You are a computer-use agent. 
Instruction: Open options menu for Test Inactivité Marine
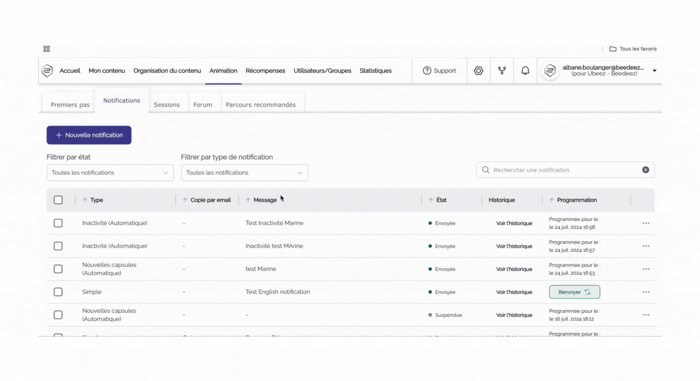pyautogui.click(x=646, y=223)
